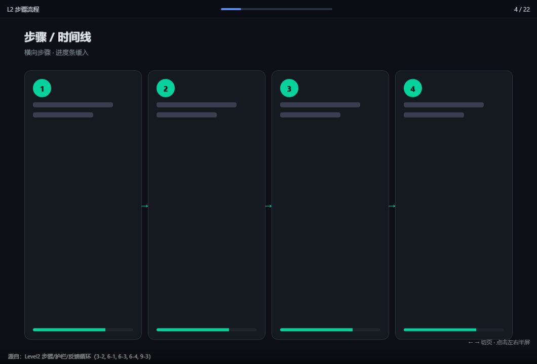Click the progress bar in step 2 card
Screen dimensions: 537x364
(207, 330)
